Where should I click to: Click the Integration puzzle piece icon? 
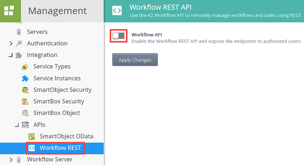[x=19, y=55]
